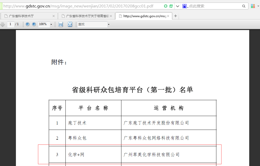This screenshot has width=260, height=166.
Task: Click the fit-to-width icon in PDF toolbar
Action: coord(61,24)
